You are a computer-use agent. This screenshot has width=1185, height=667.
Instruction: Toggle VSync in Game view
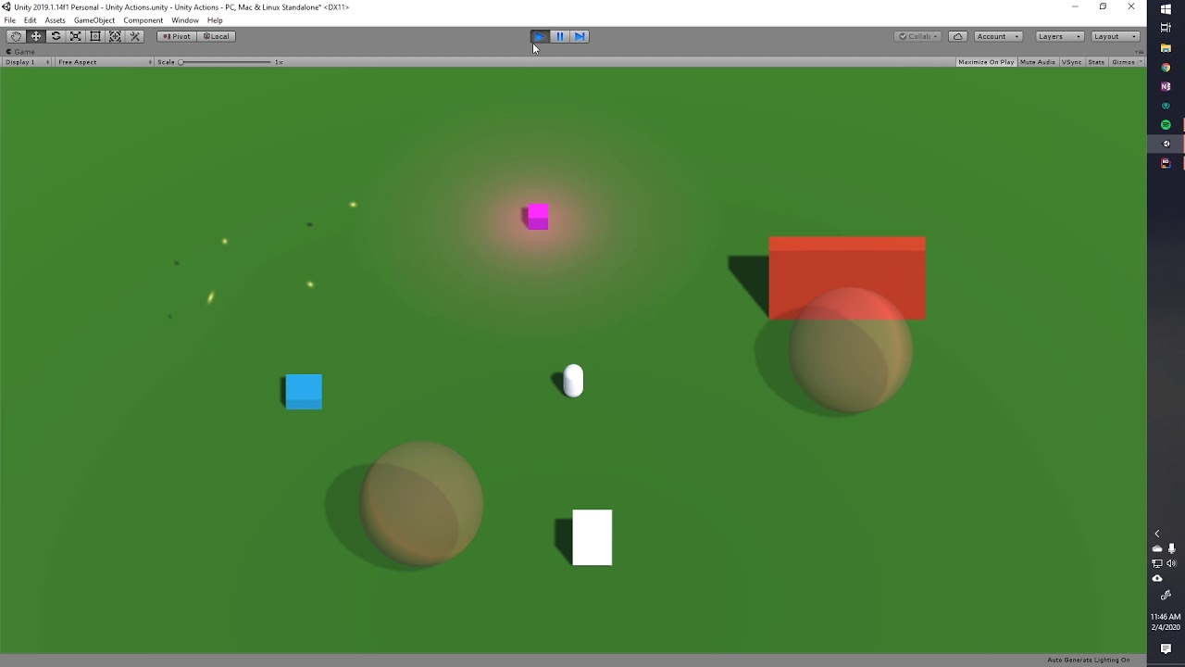(1072, 62)
